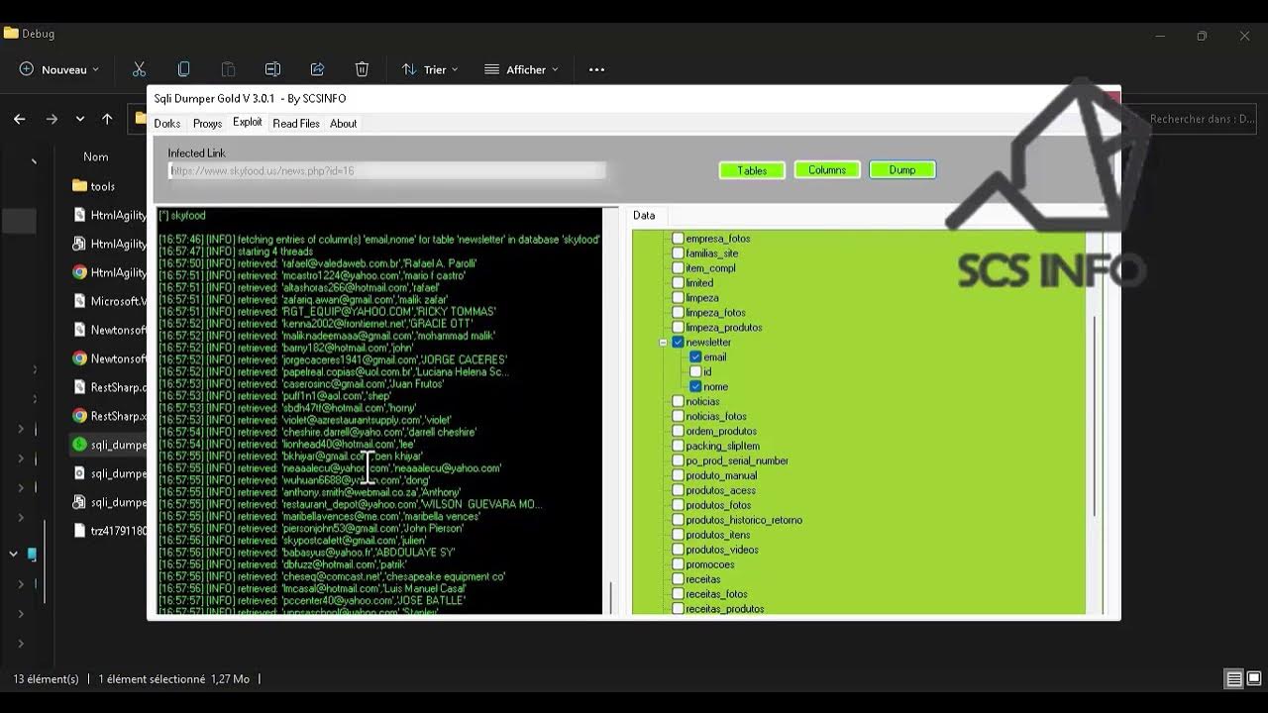Open the About menu tab
The image size is (1268, 713).
click(344, 124)
